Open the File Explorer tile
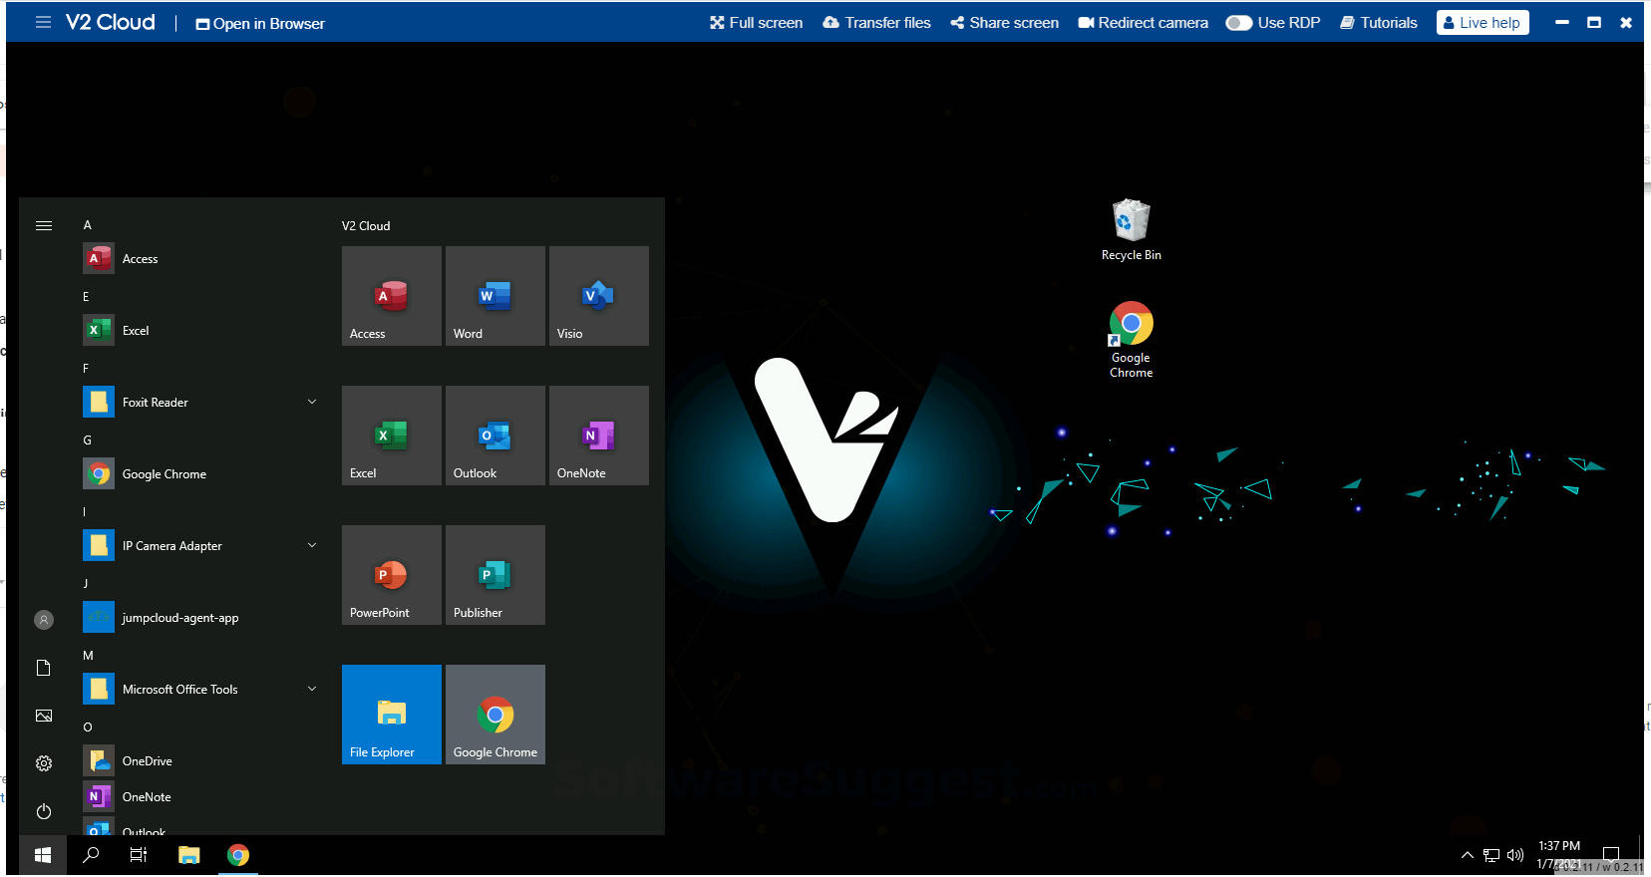This screenshot has width=1651, height=877. pos(391,715)
